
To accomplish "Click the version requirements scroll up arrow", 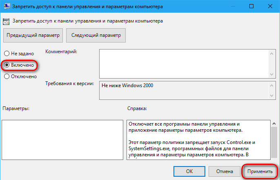I will [x=272, y=85].
